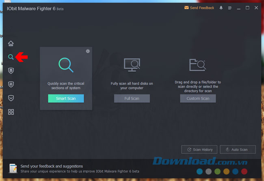
Task: Start a Smart Scan
Action: pos(66,98)
